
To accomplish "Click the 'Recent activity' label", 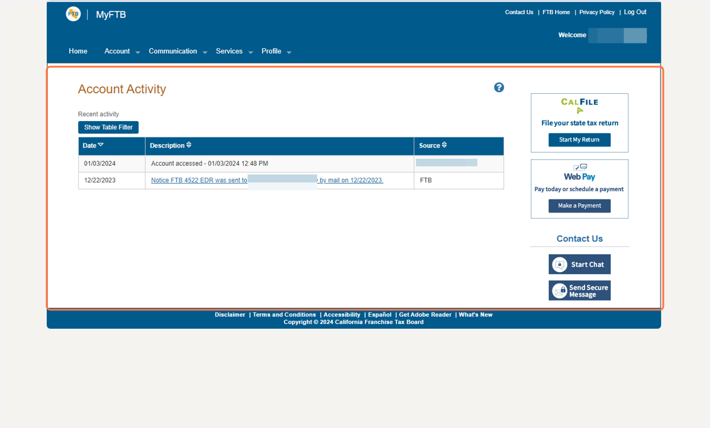I will point(98,115).
